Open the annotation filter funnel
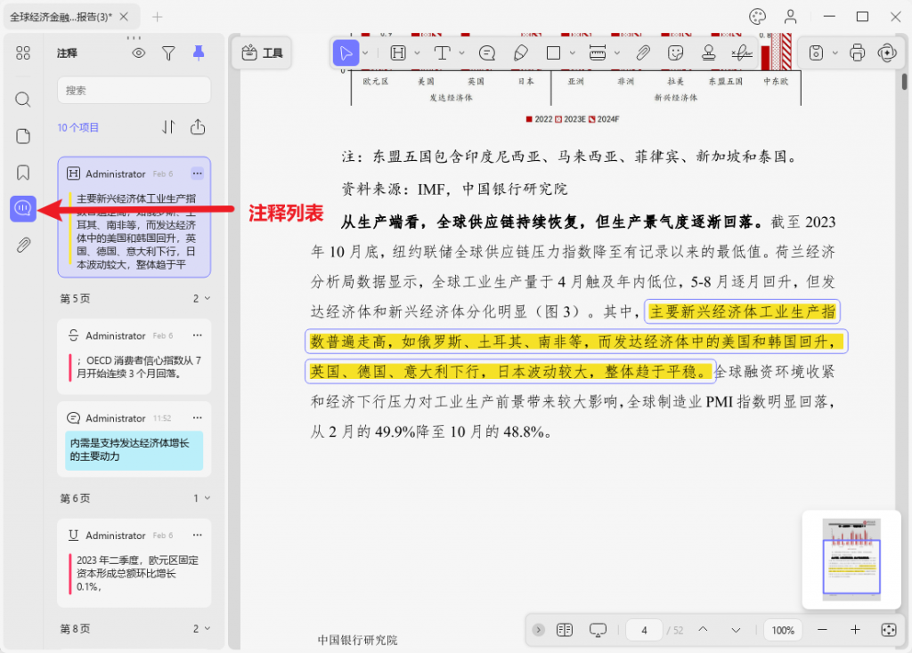The height and width of the screenshot is (653, 912). tap(168, 53)
